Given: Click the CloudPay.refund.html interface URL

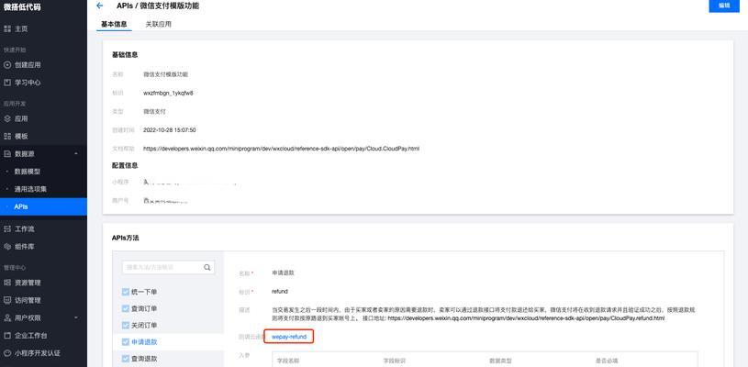Looking at the screenshot, I should (526, 317).
